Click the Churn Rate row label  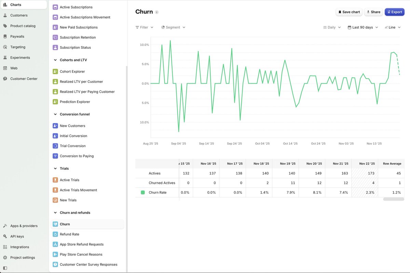(158, 192)
